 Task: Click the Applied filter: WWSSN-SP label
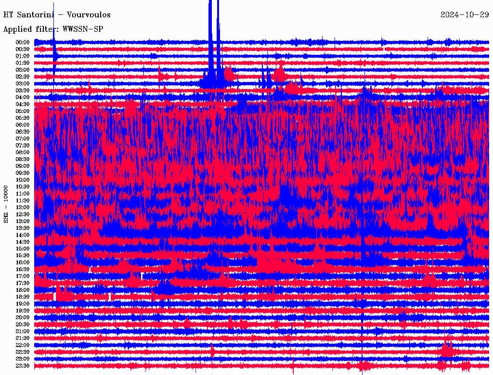[53, 29]
